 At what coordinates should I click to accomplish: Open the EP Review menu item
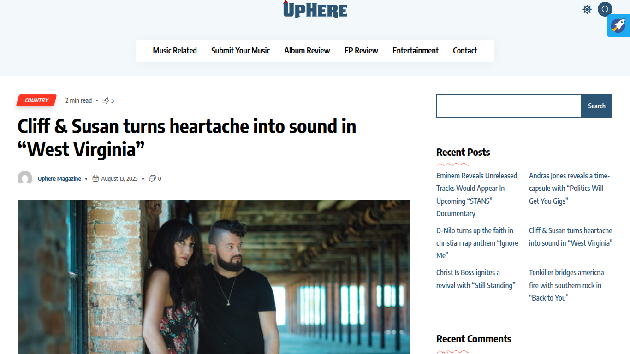pos(361,51)
